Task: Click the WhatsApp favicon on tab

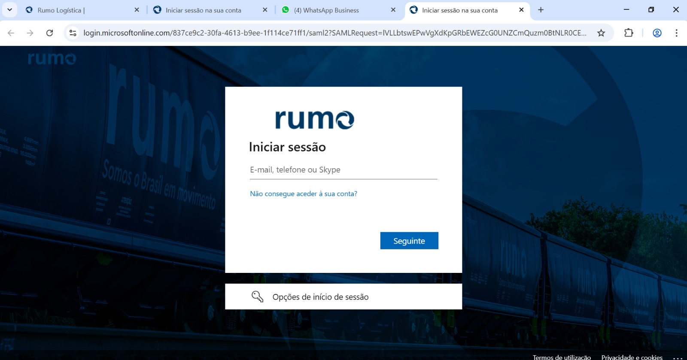Action: 286,10
